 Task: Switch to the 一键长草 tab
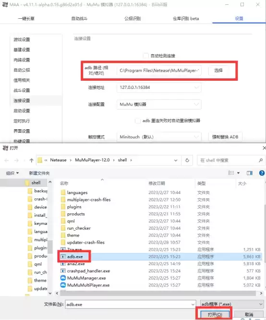click(26, 19)
